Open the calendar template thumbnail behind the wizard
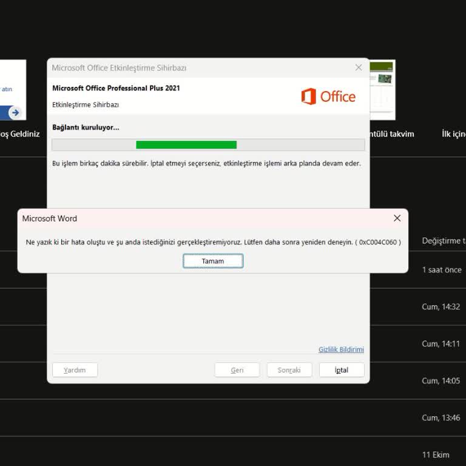Viewport: 466px width, 466px height. (382, 89)
